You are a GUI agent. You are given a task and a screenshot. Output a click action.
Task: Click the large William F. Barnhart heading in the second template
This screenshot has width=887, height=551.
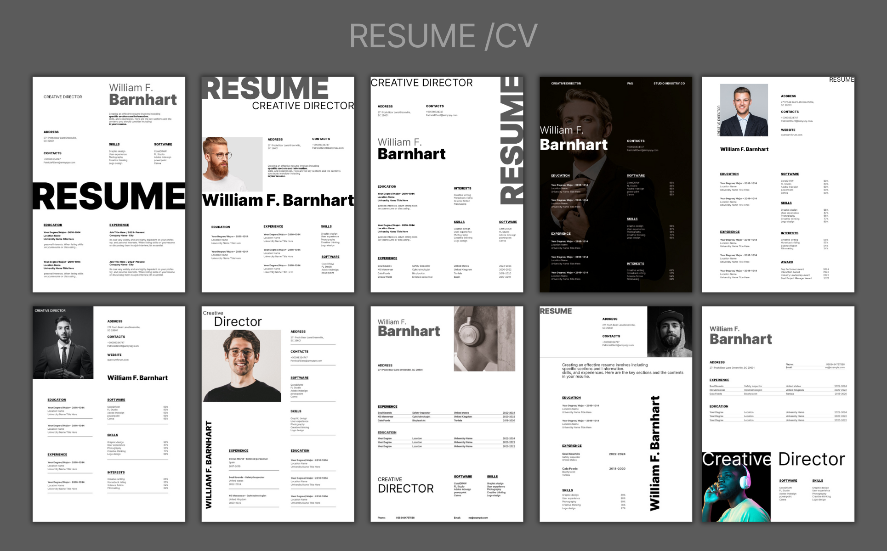[x=278, y=201]
